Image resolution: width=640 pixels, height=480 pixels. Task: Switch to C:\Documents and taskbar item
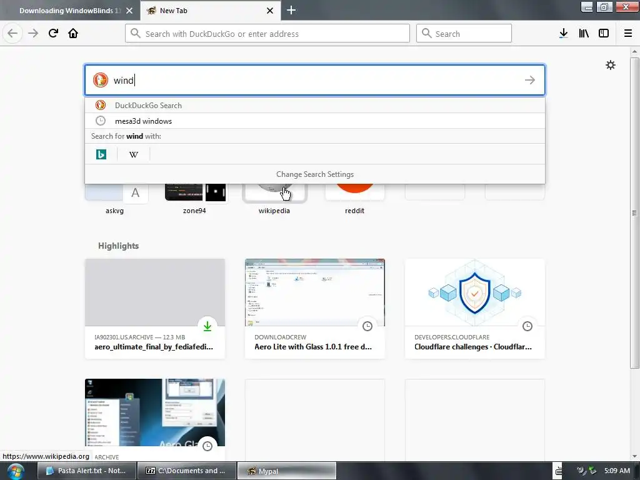coord(186,471)
